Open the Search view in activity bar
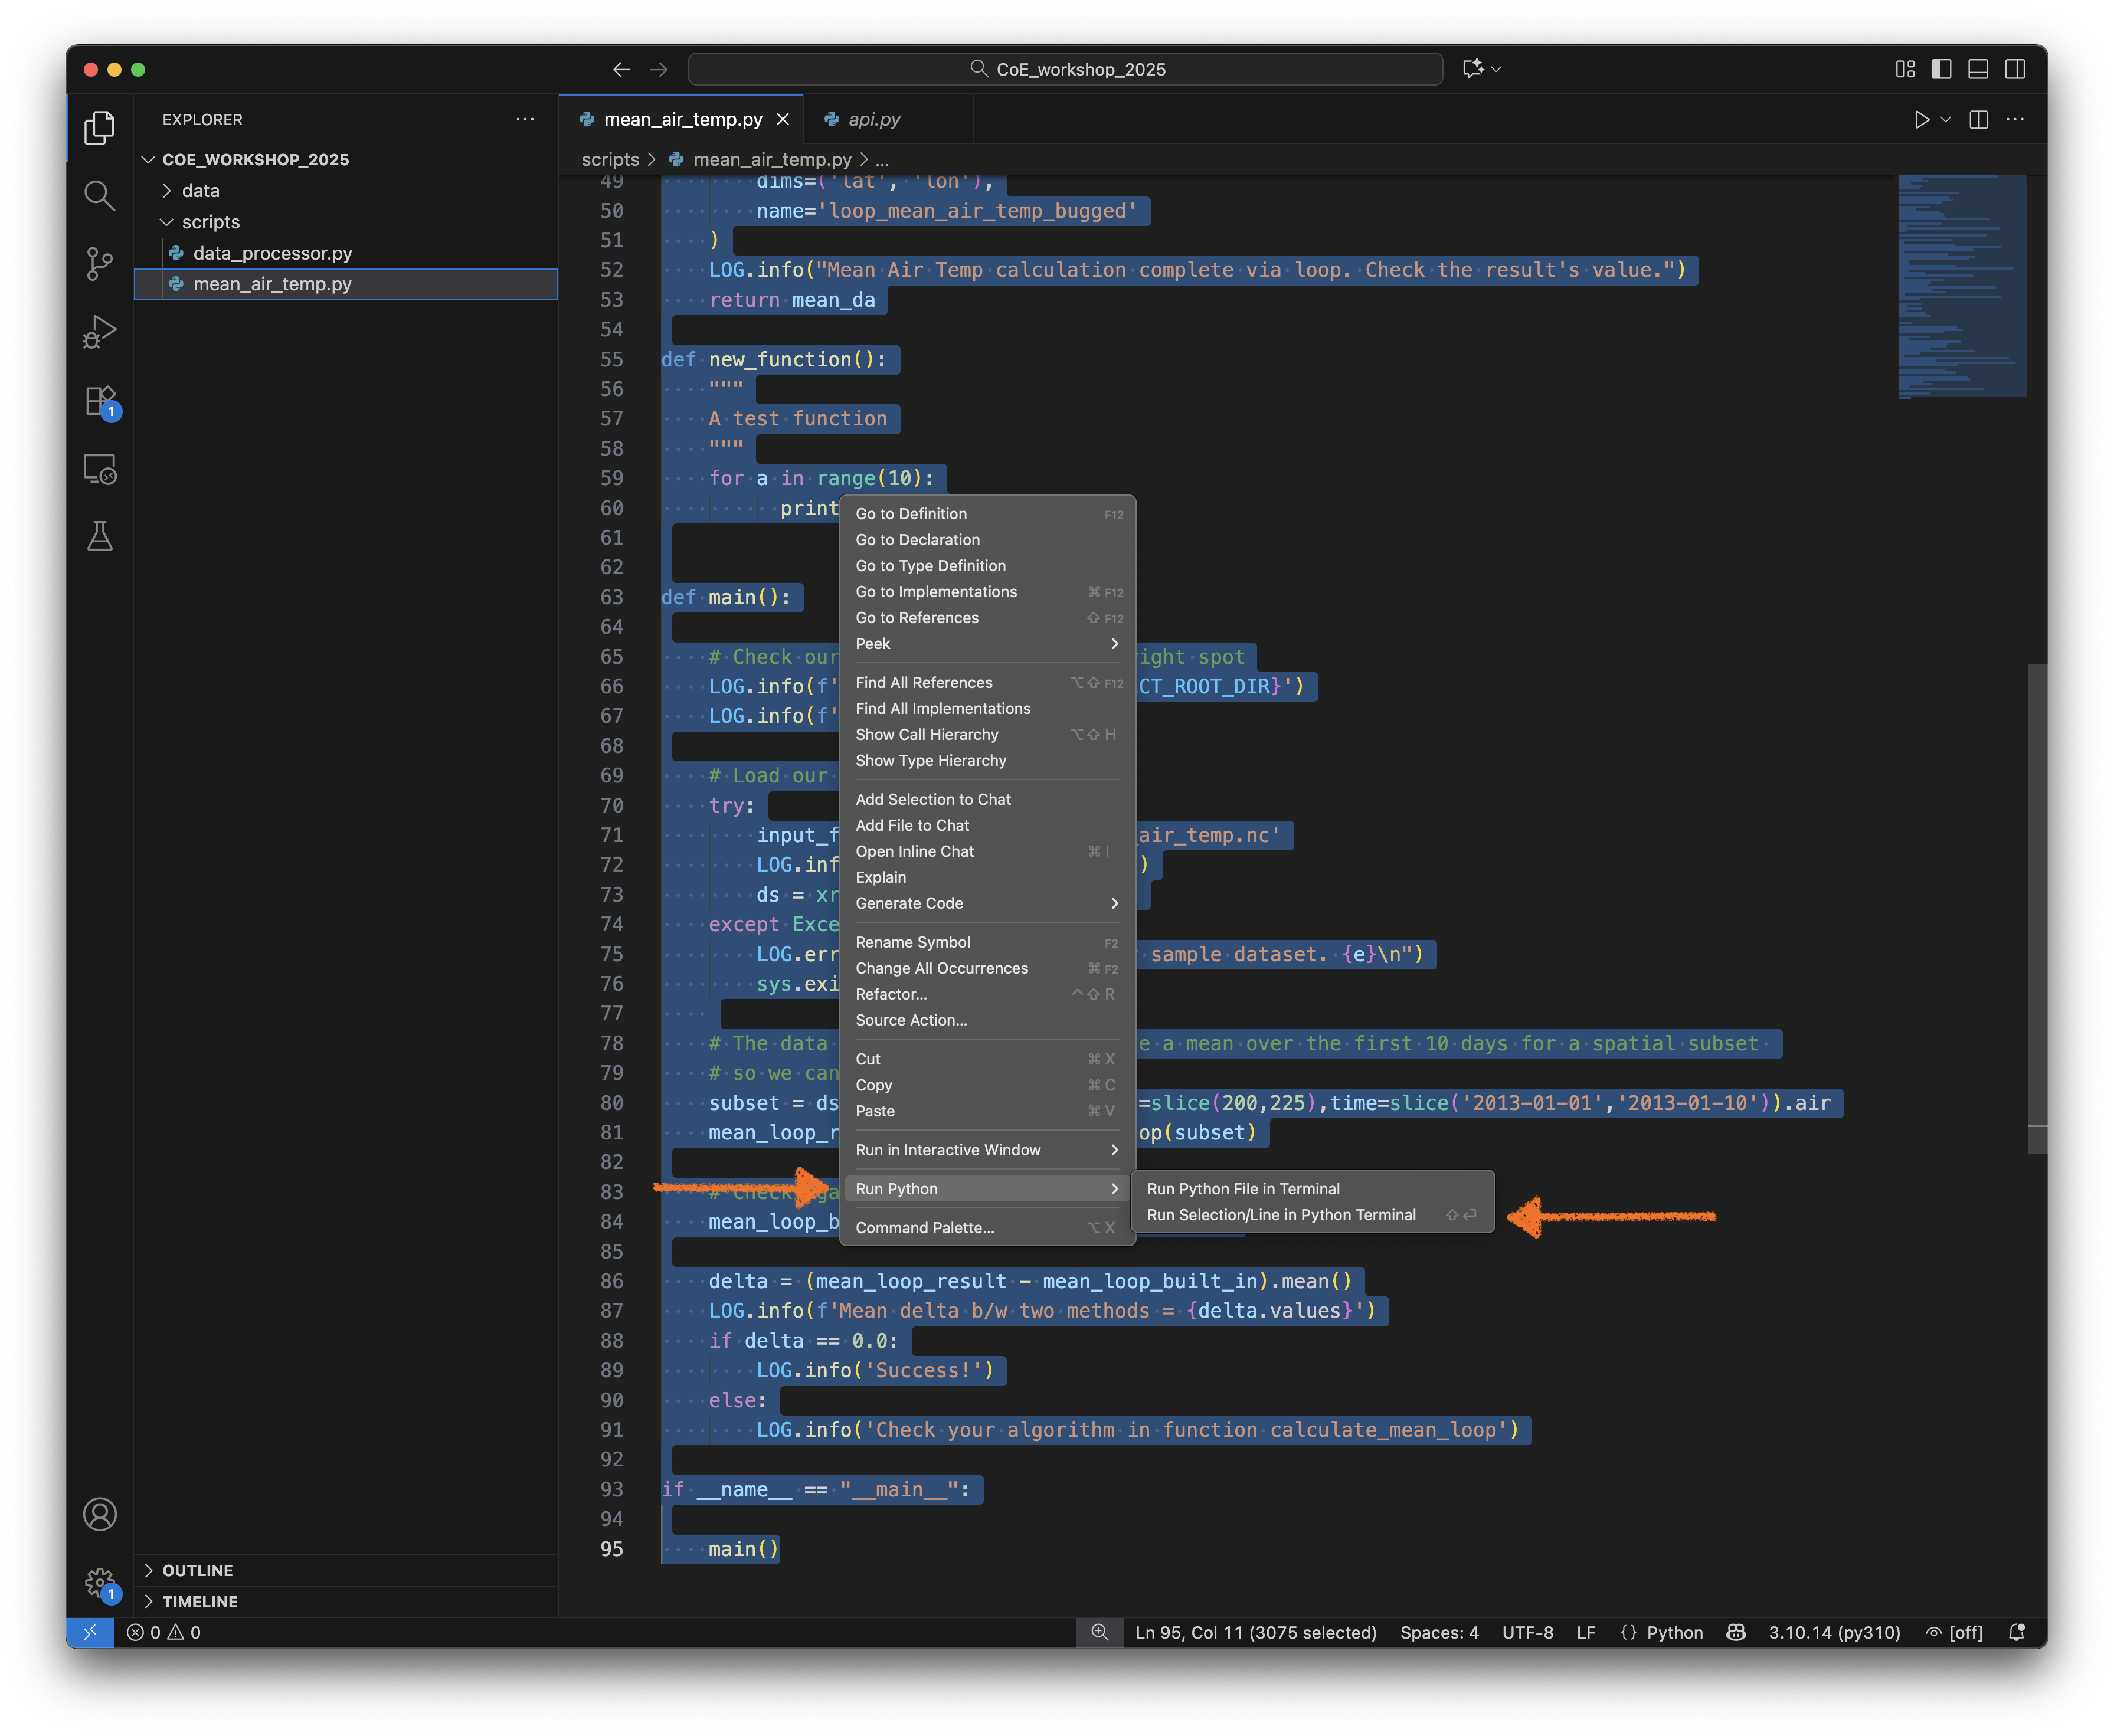Viewport: 2114px width, 1736px height. tap(99, 196)
